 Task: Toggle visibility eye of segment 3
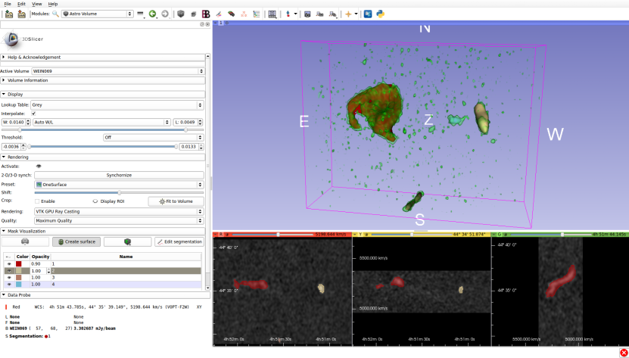point(11,278)
